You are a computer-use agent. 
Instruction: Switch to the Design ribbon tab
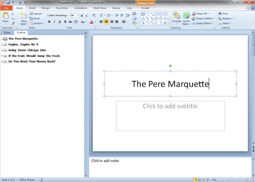pyautogui.click(x=46, y=8)
